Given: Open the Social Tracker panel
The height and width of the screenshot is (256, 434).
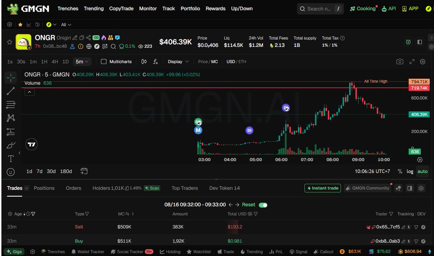Looking at the screenshot, I should (x=132, y=252).
